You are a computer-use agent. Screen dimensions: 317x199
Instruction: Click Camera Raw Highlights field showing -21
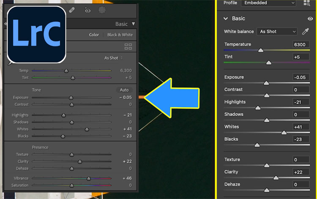point(301,102)
